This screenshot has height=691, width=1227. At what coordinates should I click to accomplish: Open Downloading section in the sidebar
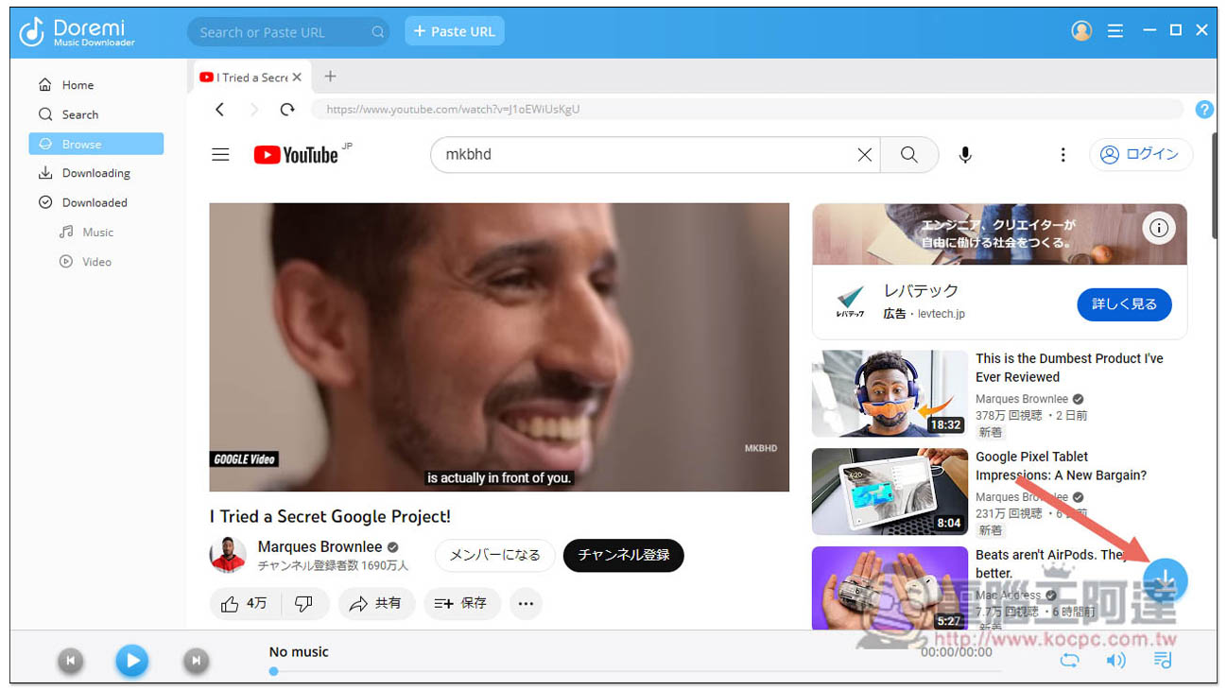tap(95, 173)
